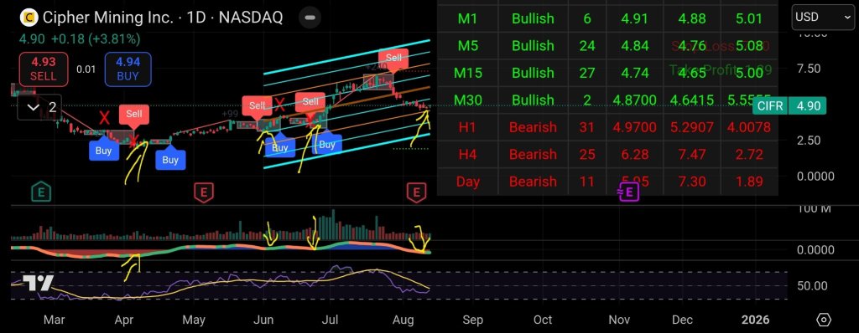The image size is (859, 333).
Task: Click the M5 timeframe row label
Action: pos(467,45)
